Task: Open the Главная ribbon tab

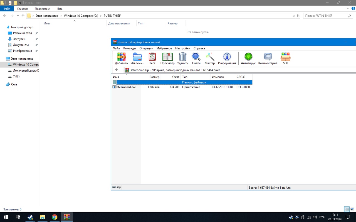Action: point(22,9)
